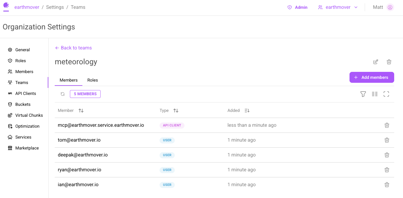Viewport: 403px width, 198px height.
Task: Switch to the Roles tab
Action: point(93,80)
